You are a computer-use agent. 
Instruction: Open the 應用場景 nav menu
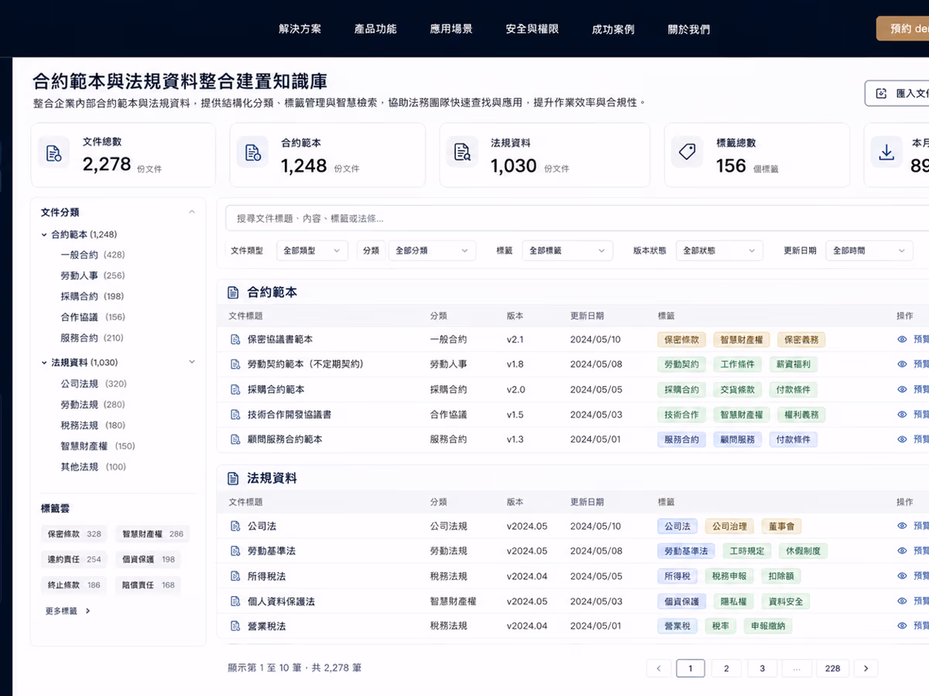(451, 29)
